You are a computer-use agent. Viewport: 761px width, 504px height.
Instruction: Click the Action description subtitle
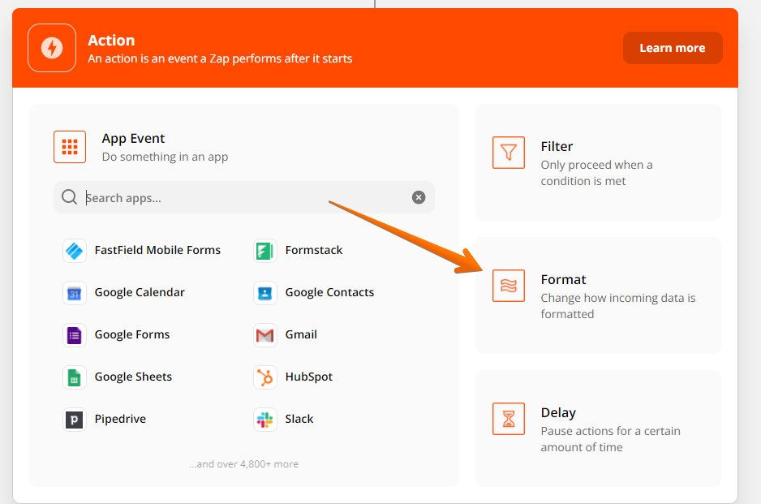pos(220,58)
